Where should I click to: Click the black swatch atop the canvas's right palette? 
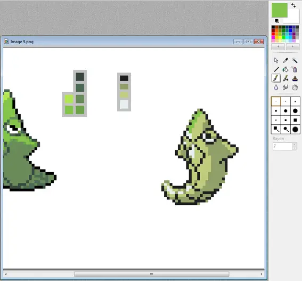pos(124,78)
